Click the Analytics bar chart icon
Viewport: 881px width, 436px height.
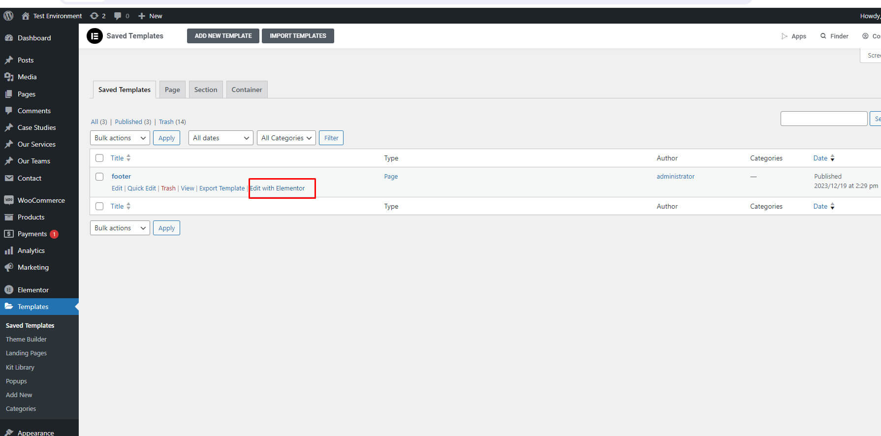point(9,250)
